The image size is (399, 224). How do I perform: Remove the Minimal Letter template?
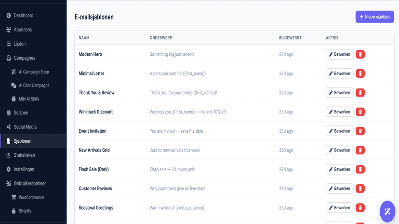click(x=360, y=74)
